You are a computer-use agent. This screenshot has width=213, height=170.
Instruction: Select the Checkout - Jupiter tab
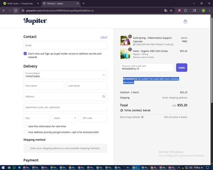pos(61,3)
